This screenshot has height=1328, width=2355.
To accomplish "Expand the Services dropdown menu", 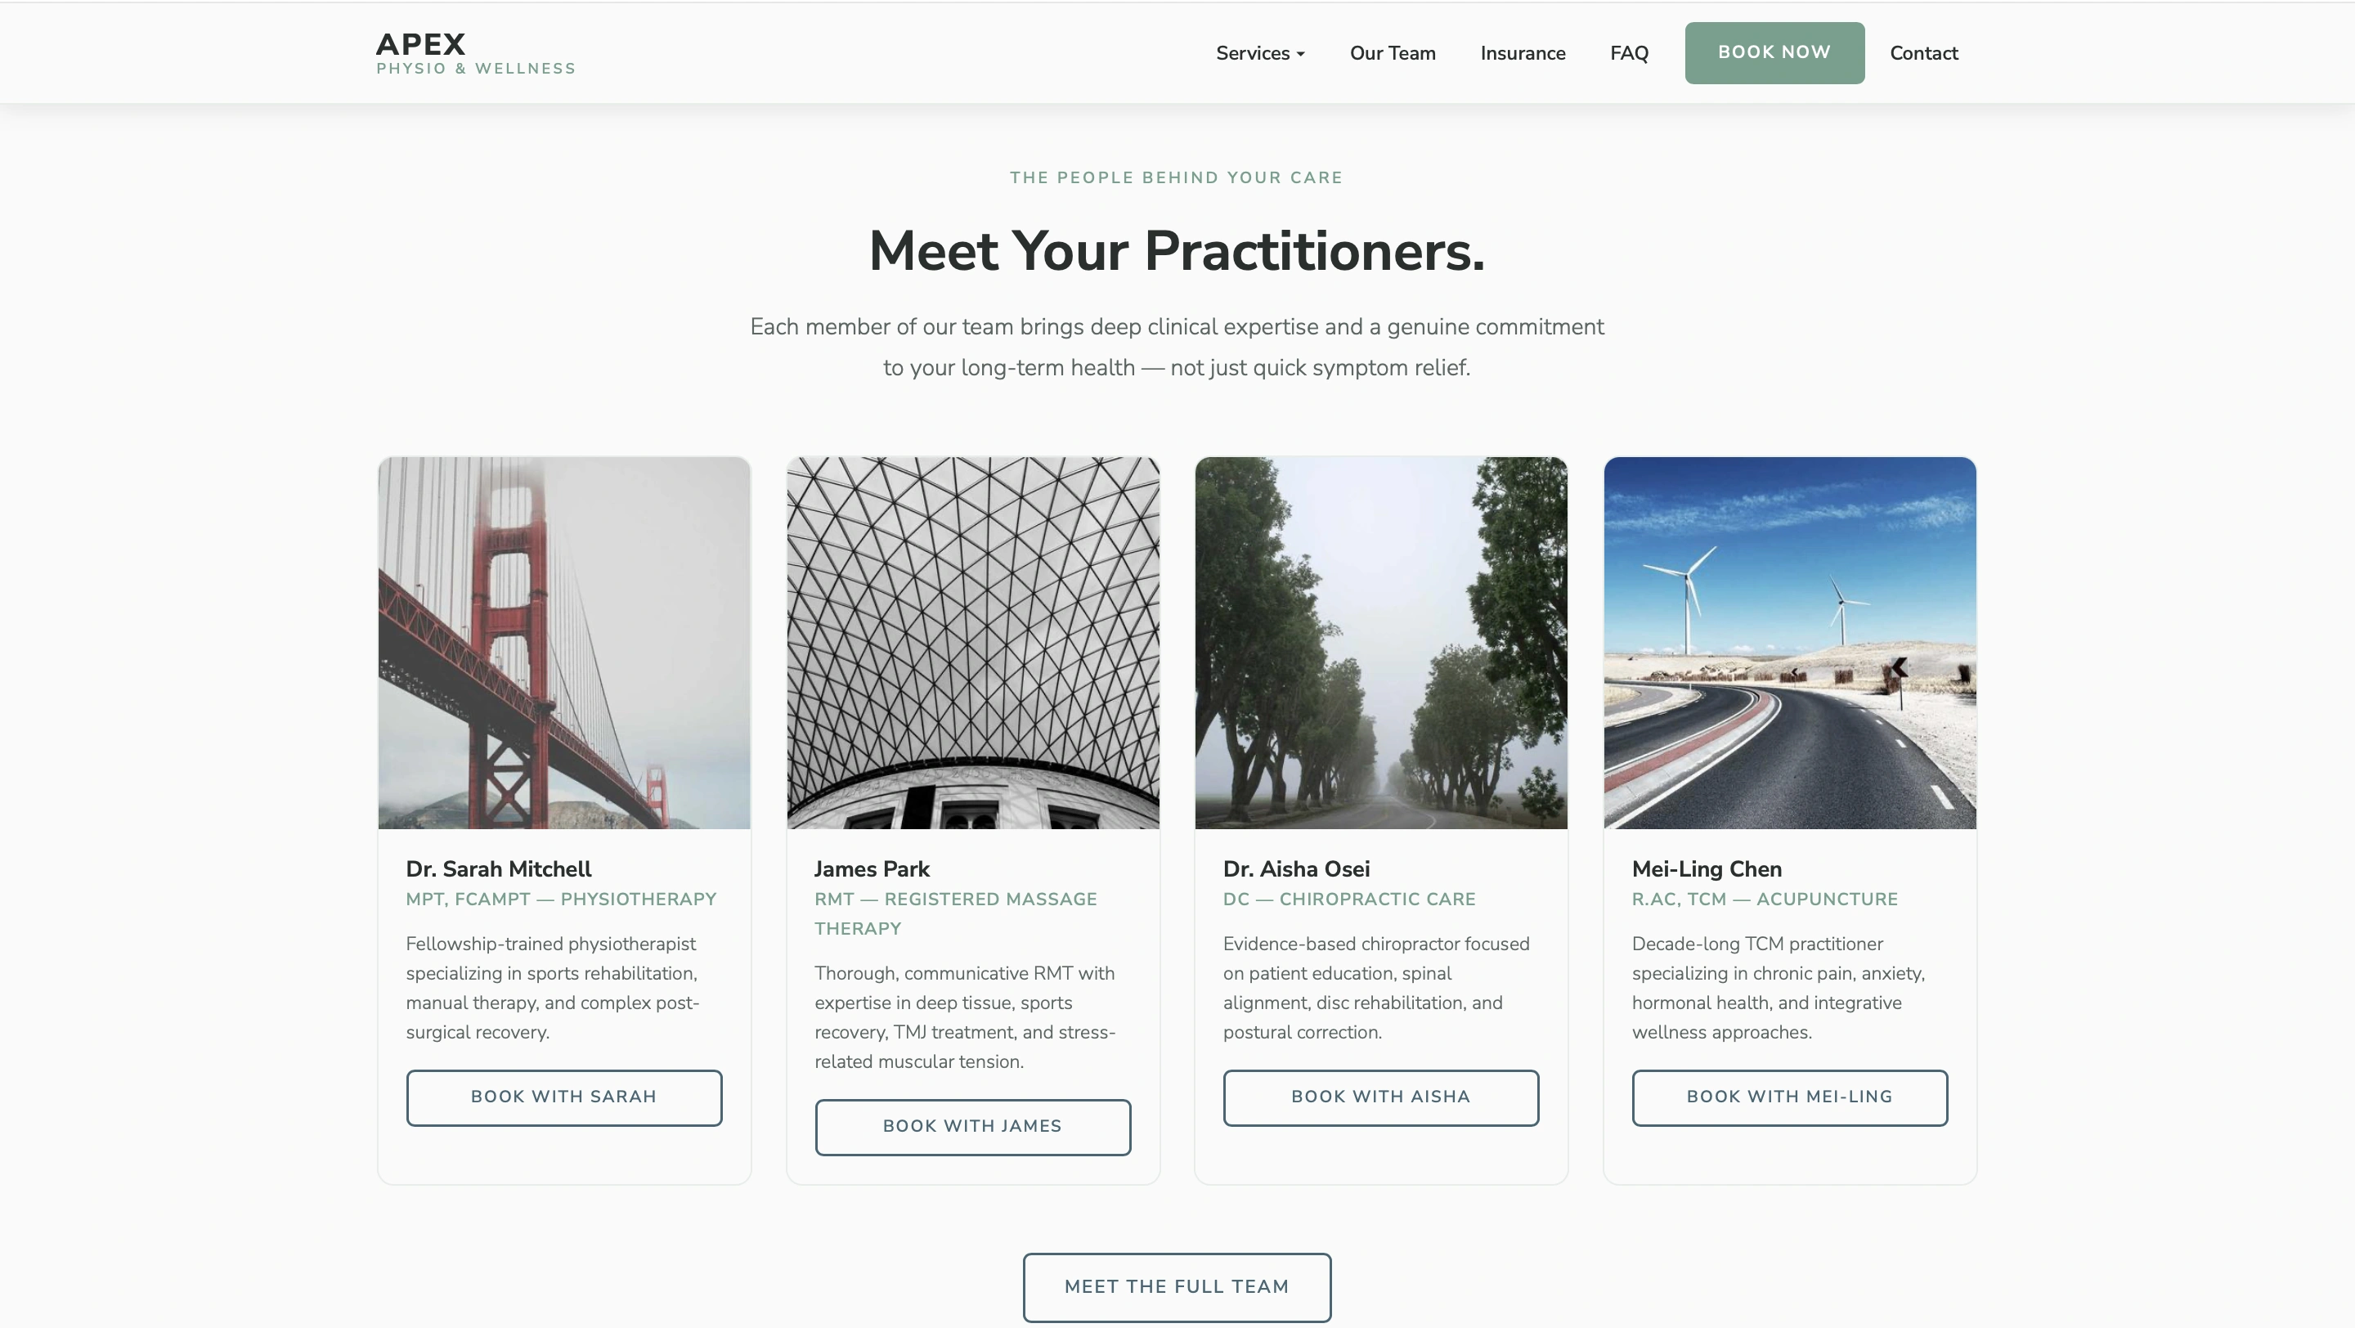I will (1260, 53).
